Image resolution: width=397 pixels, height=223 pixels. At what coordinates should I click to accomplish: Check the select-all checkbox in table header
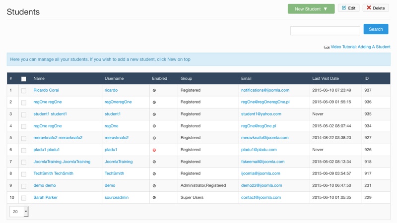[24, 79]
